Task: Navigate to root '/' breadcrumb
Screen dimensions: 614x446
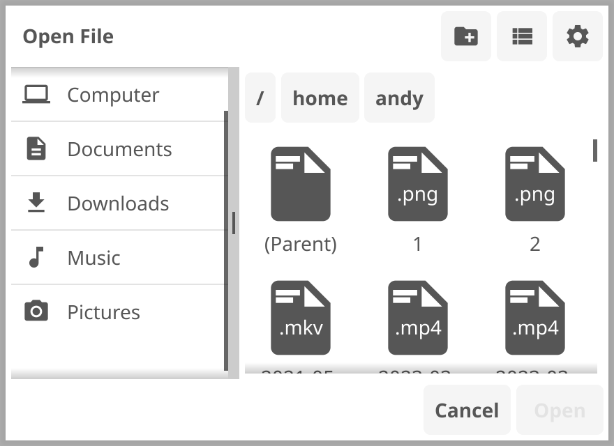Action: [260, 98]
